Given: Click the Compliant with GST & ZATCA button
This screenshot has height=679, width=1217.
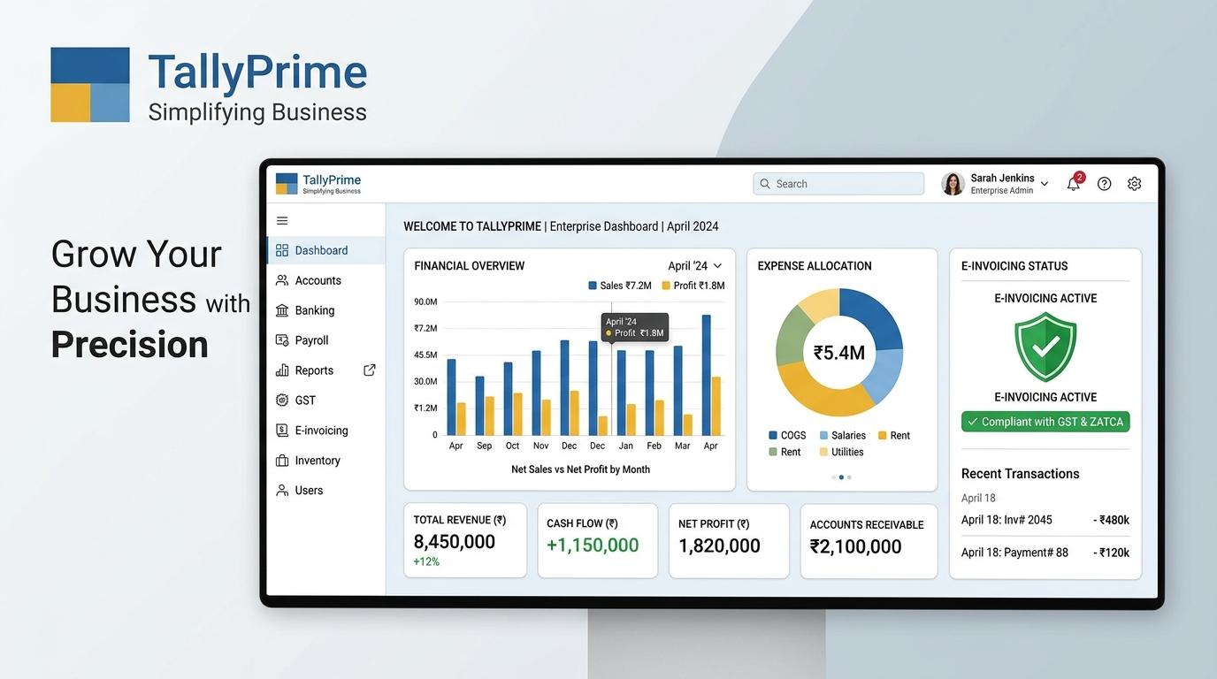Looking at the screenshot, I should pyautogui.click(x=1045, y=422).
